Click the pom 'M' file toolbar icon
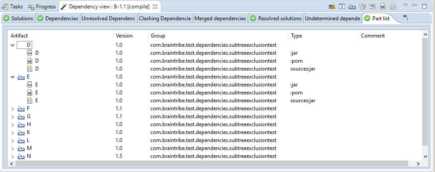Screen dimensions: 435x172 tap(383, 6)
